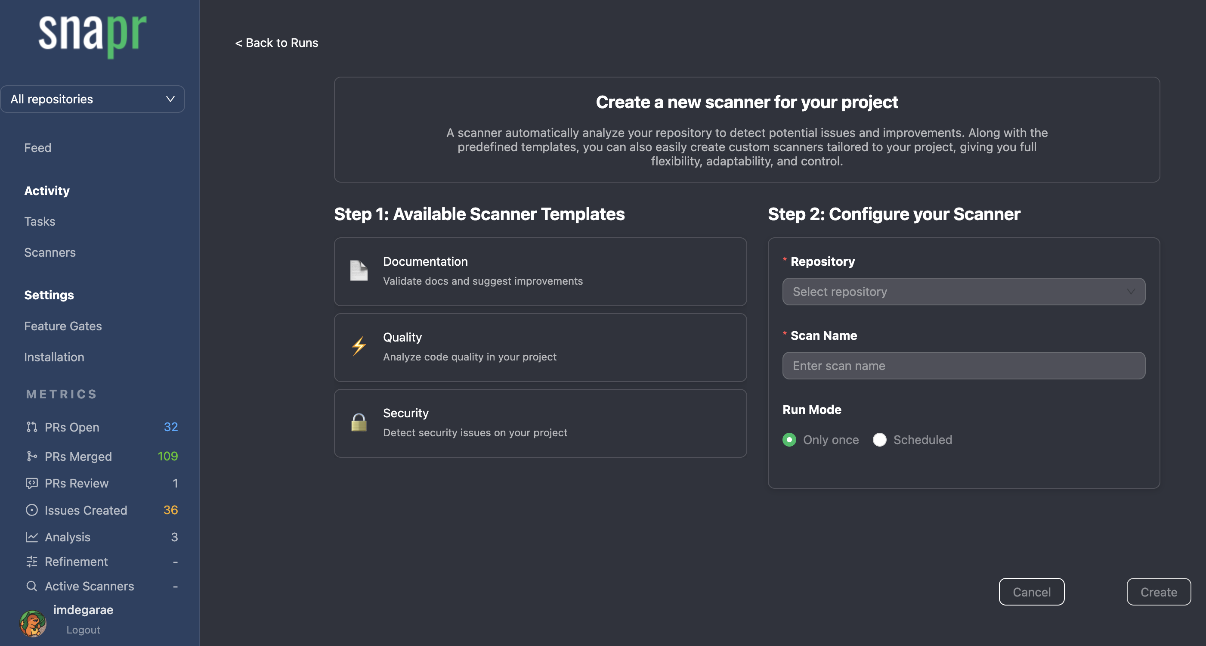Click the Enter scan name field
This screenshot has height=646, width=1206.
[x=964, y=366]
